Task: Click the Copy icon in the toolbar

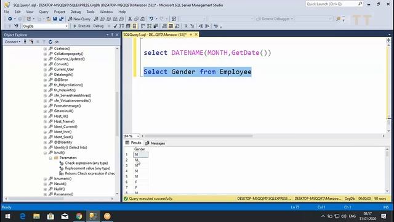Action: point(136,19)
